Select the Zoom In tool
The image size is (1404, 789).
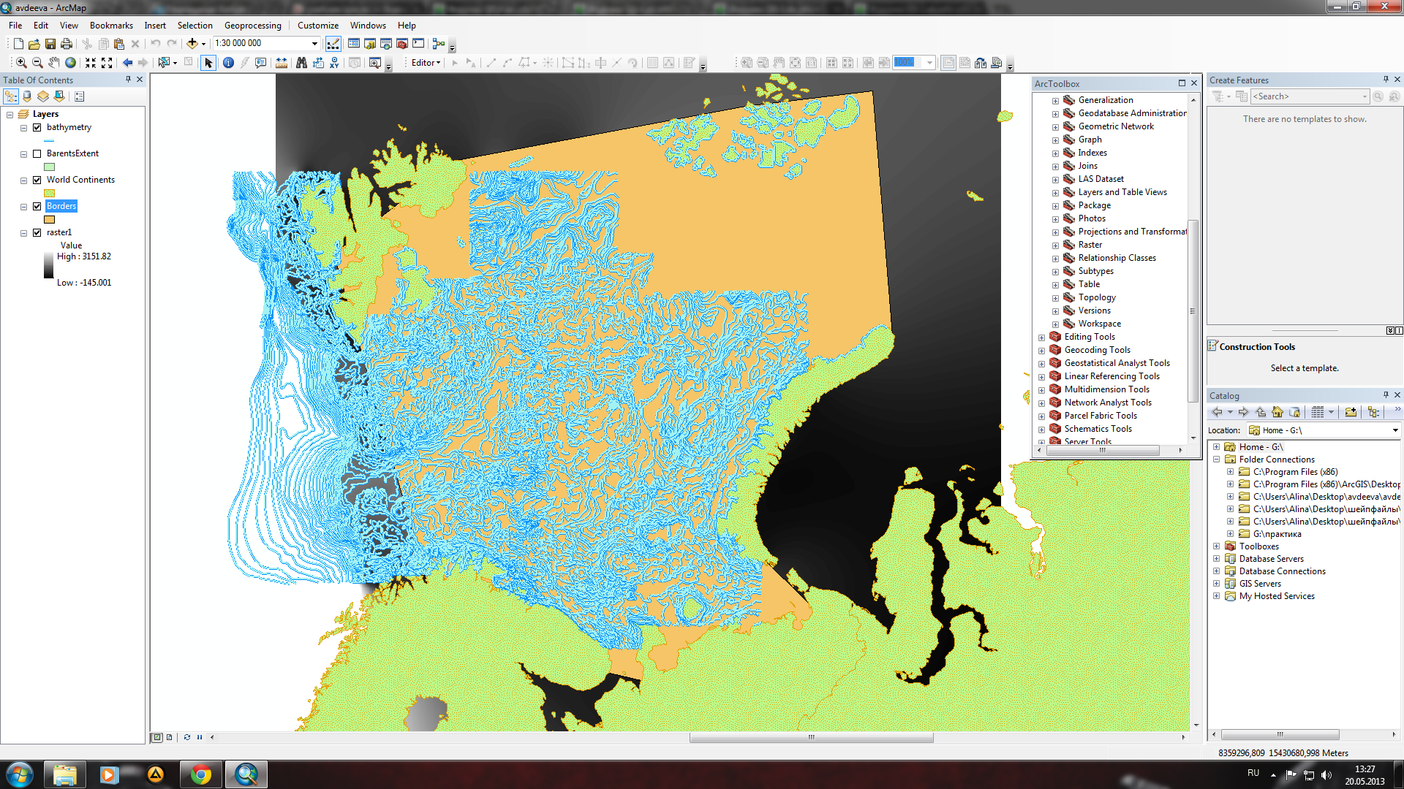tap(21, 63)
